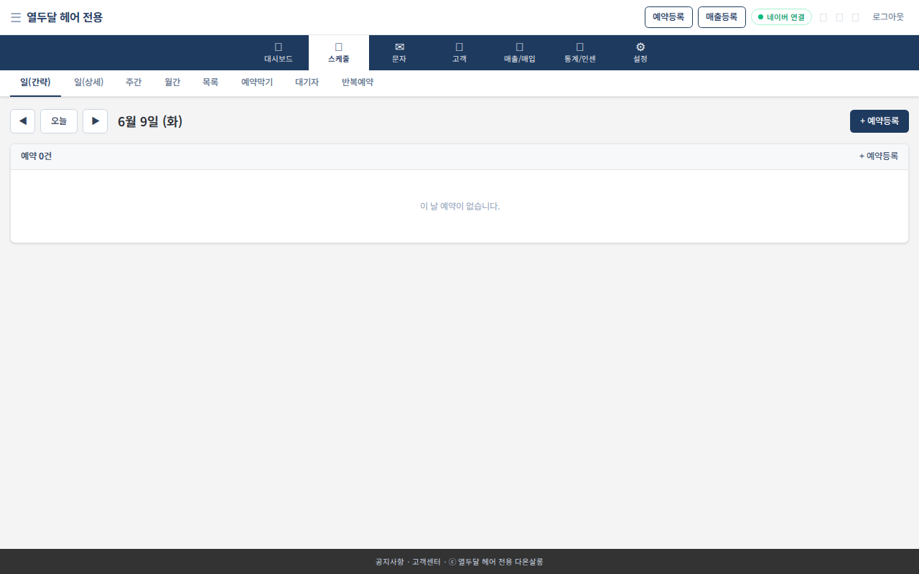This screenshot has width=919, height=574.
Task: Open the 고객 customers section
Action: tap(459, 52)
